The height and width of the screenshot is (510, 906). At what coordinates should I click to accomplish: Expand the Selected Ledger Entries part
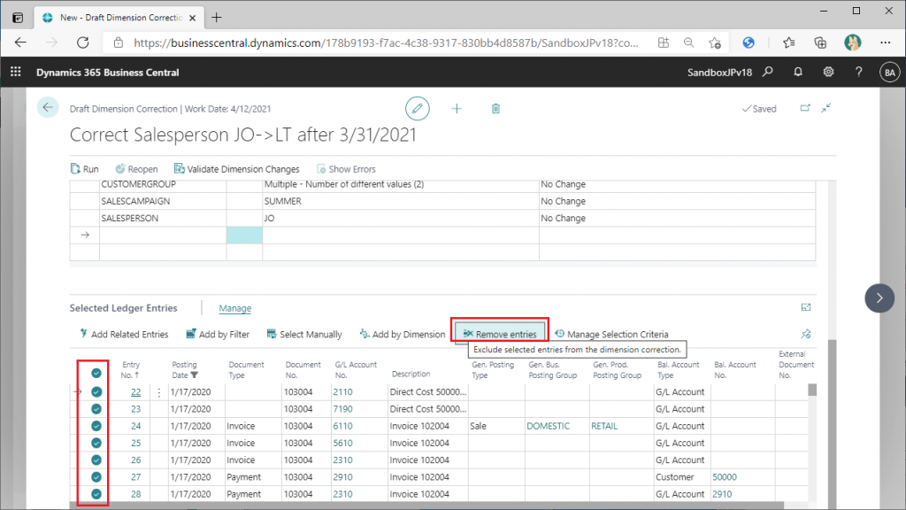pyautogui.click(x=806, y=307)
